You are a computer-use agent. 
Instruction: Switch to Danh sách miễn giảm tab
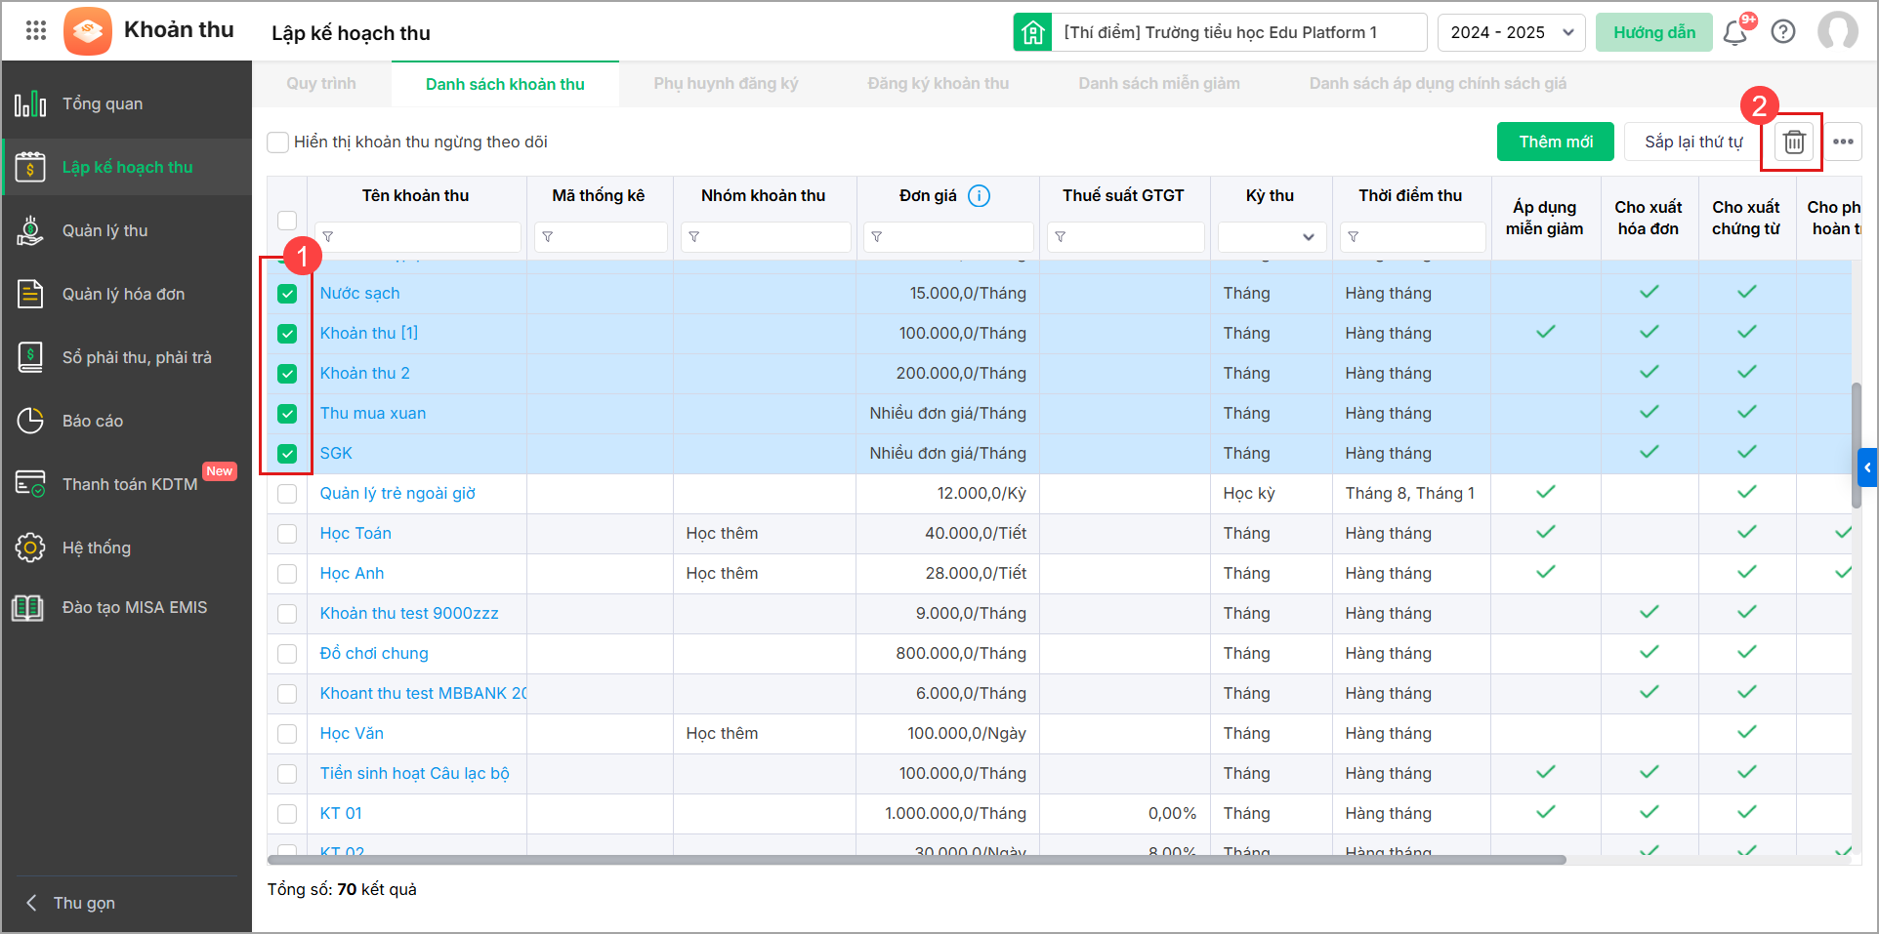(1158, 84)
